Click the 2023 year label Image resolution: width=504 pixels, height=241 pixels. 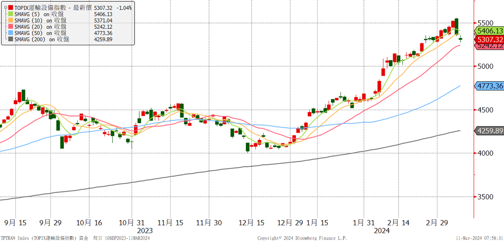coord(144,231)
